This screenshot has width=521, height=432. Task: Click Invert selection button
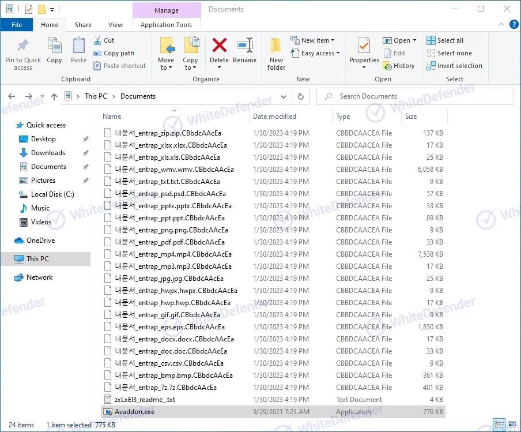coord(454,66)
